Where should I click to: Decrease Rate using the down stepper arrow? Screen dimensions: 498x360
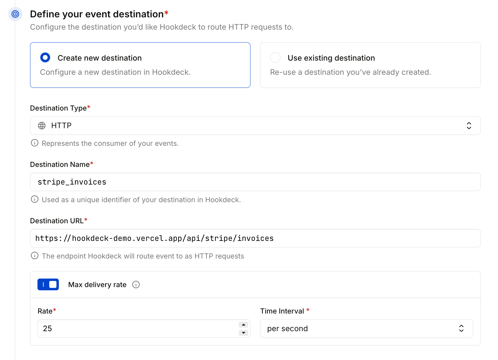(243, 333)
